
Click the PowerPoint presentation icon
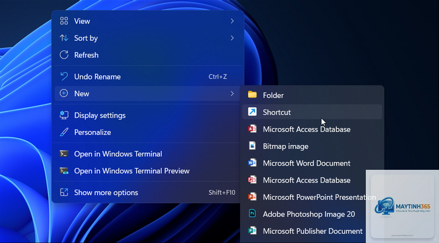[x=252, y=197]
